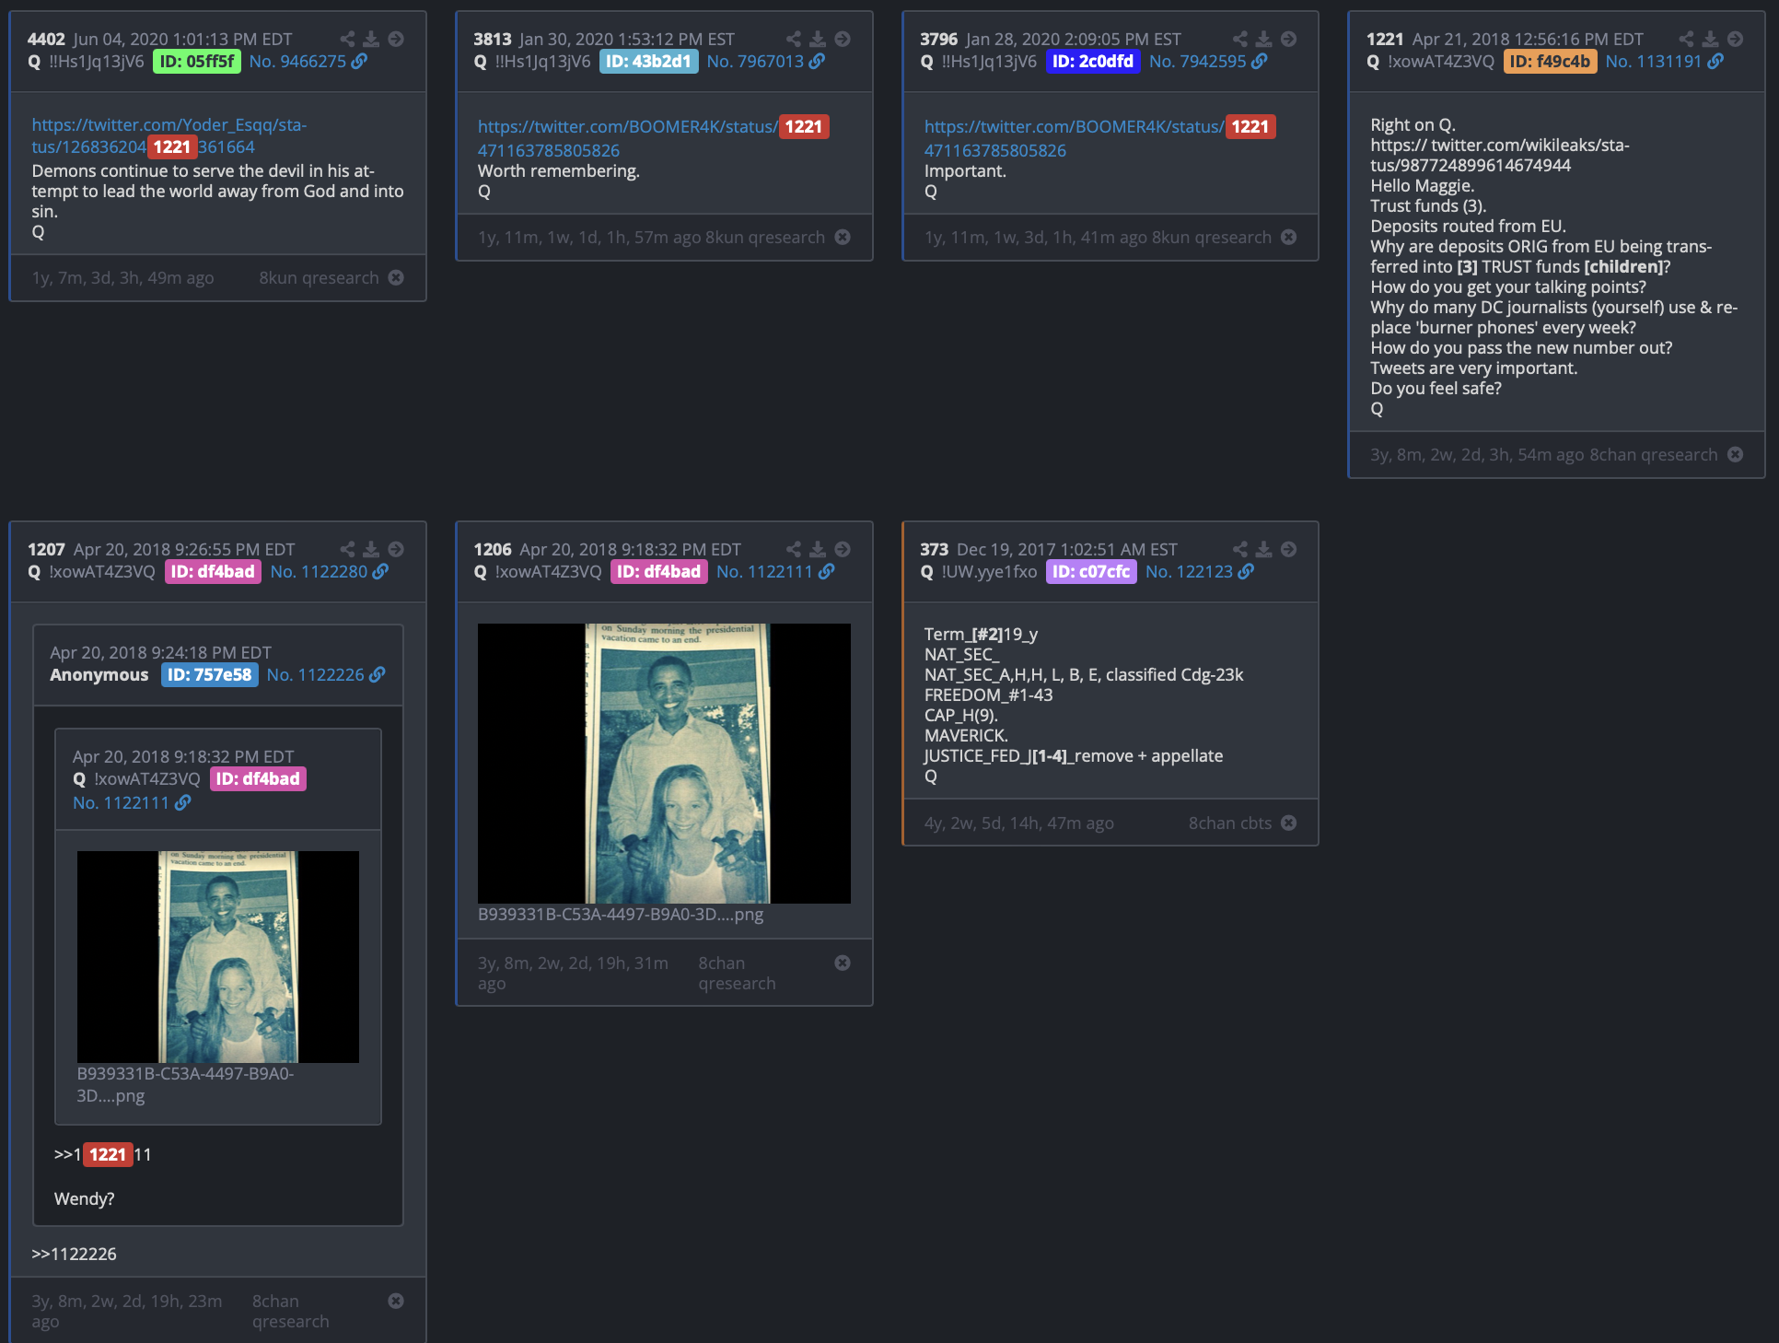Viewport: 1779px width, 1343px height.
Task: Click the x icon in post 4402 footer
Action: pyautogui.click(x=396, y=277)
